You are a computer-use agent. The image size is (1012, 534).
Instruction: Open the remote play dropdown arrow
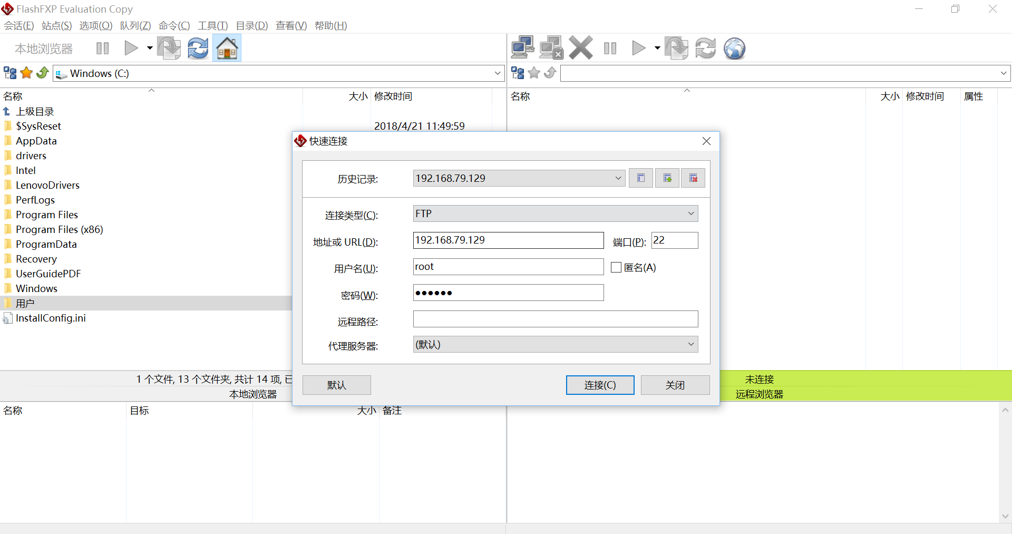657,48
